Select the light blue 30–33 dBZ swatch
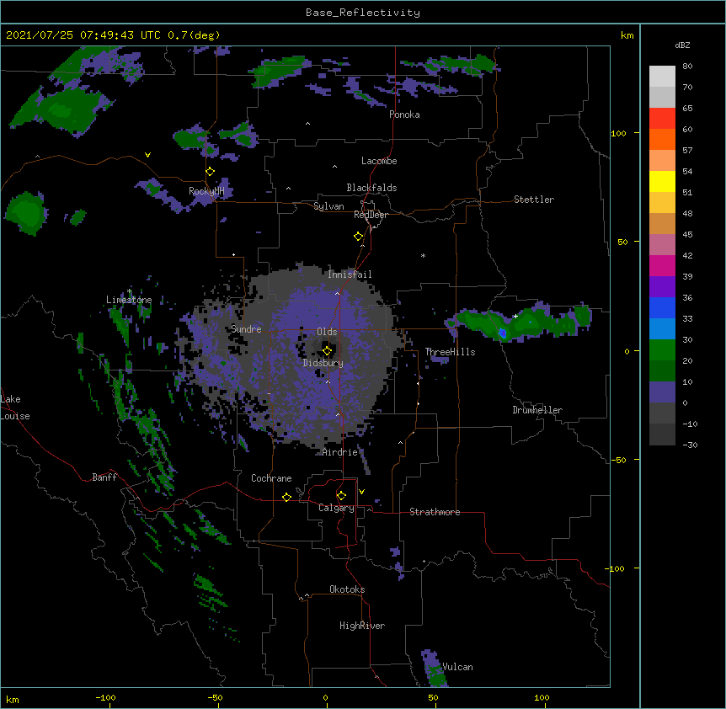726x709 pixels. point(662,329)
